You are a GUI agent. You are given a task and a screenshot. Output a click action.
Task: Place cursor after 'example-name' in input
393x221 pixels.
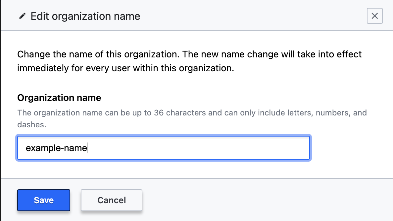(87, 148)
